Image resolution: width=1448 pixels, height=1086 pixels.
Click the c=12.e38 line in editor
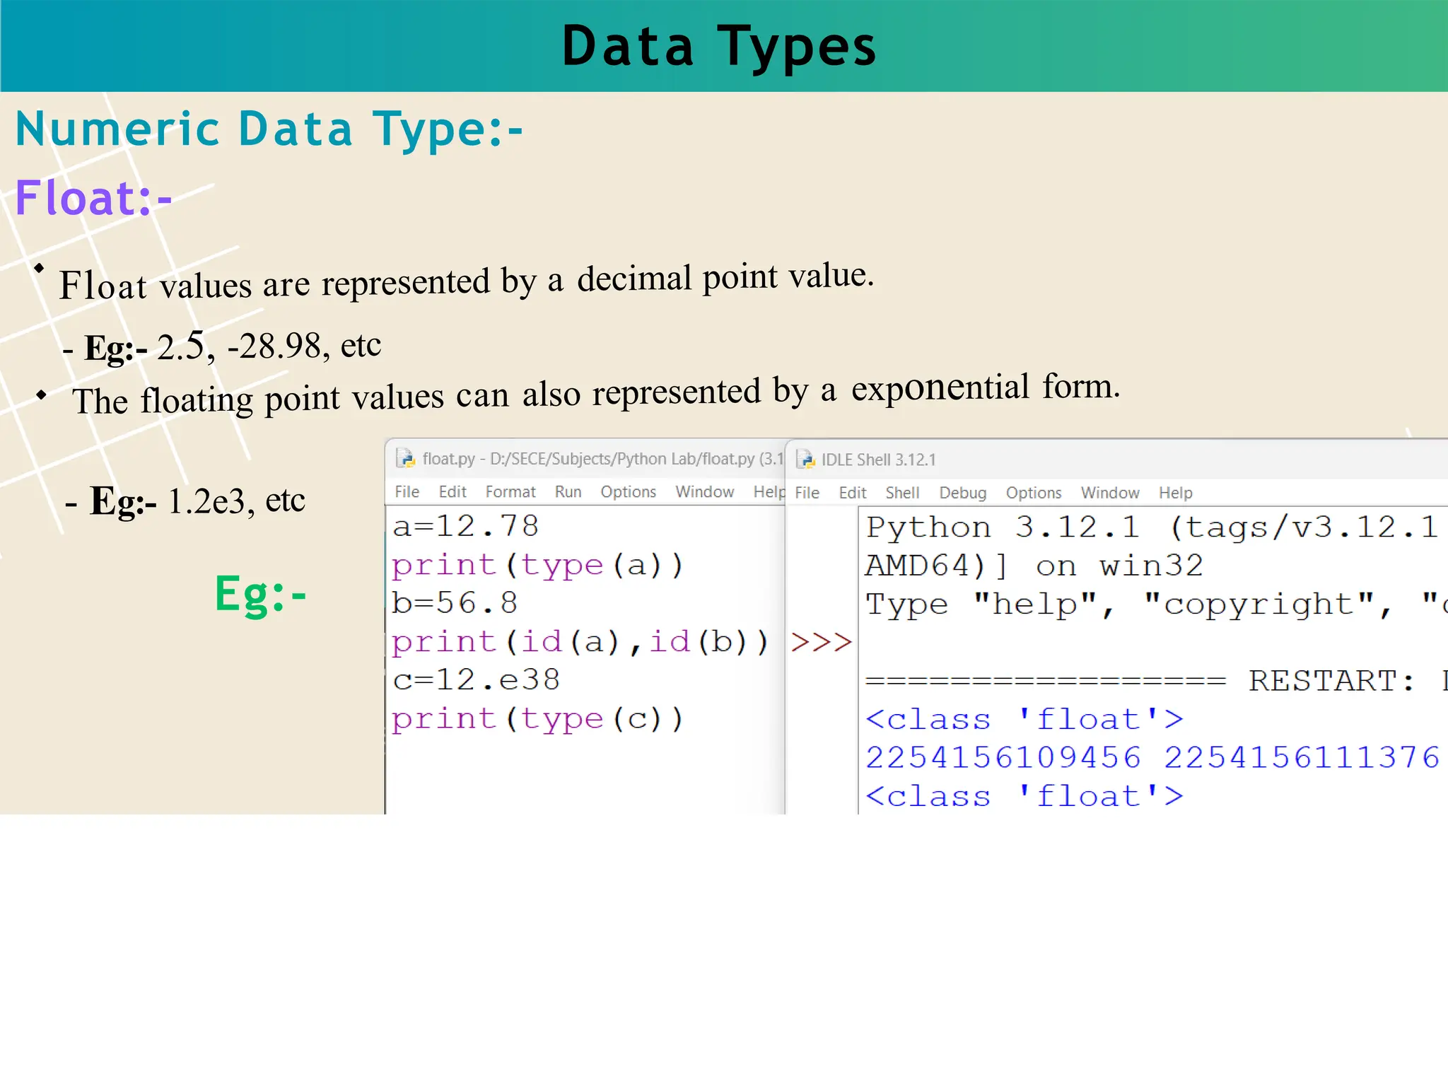pyautogui.click(x=476, y=680)
